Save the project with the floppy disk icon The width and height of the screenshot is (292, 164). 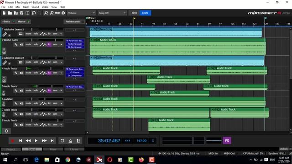tap(21, 13)
